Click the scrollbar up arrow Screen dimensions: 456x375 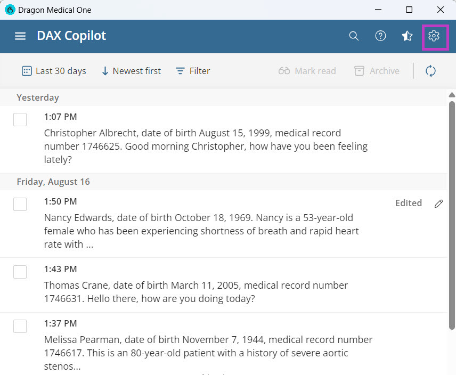pos(452,95)
